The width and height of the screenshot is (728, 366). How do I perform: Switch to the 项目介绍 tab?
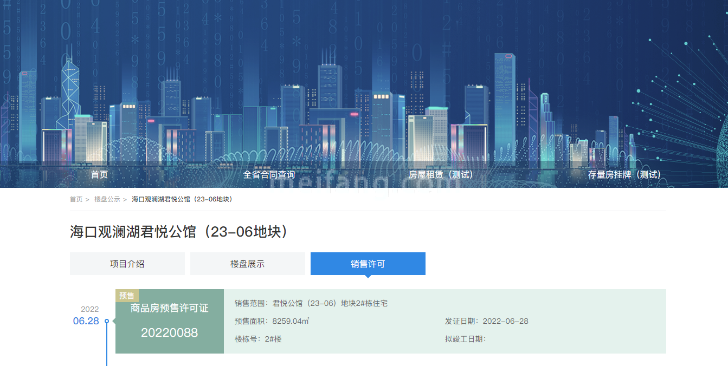pyautogui.click(x=127, y=264)
